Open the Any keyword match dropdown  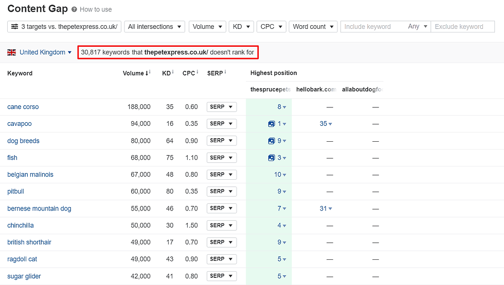coord(418,27)
